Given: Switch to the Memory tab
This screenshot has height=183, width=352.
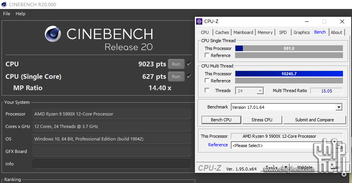Looking at the screenshot, I should click(x=265, y=32).
